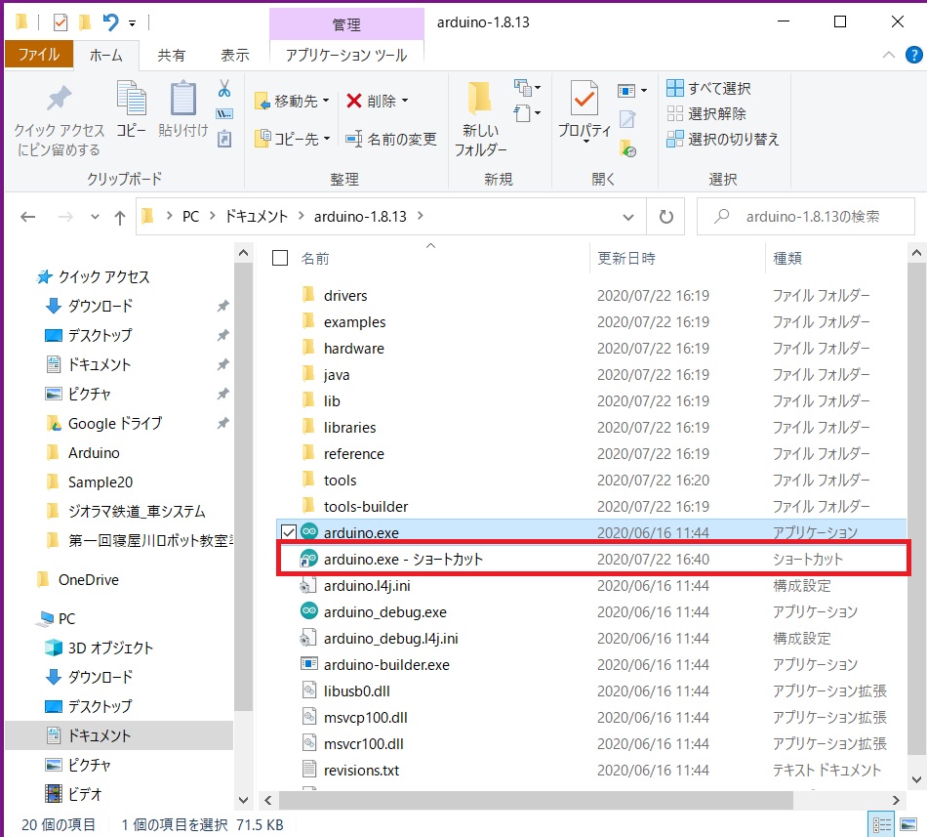Screen dimensions: 927x837
Task: Click すべて選択 to select all
Action: 708,88
